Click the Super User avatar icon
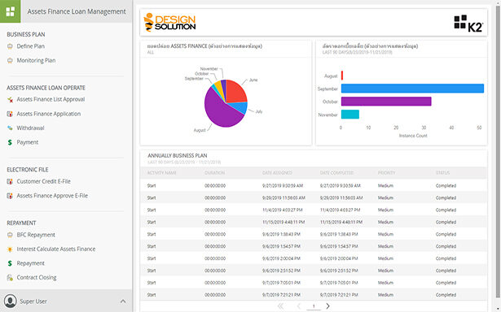Screen dimensions: 501x312 (x=11, y=301)
